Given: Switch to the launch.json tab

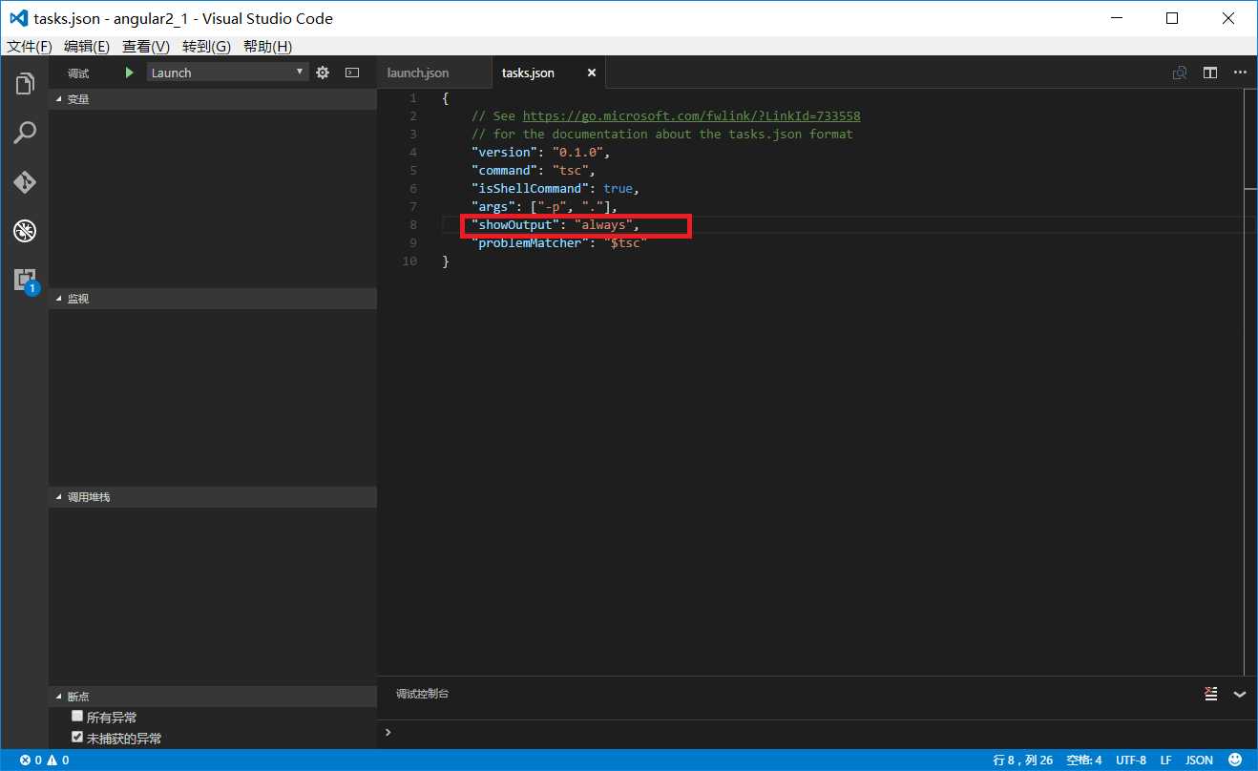Looking at the screenshot, I should point(418,73).
